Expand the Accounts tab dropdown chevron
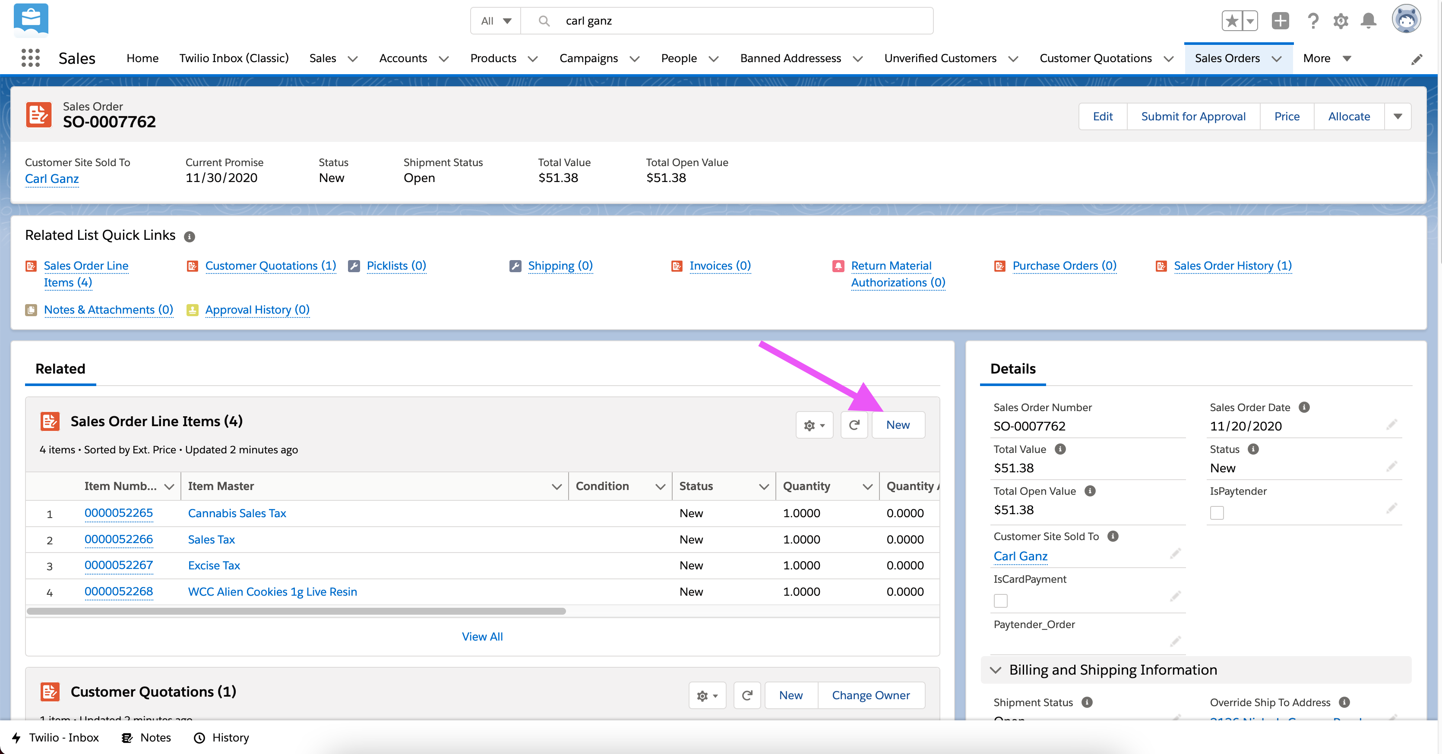1442x754 pixels. 444,59
